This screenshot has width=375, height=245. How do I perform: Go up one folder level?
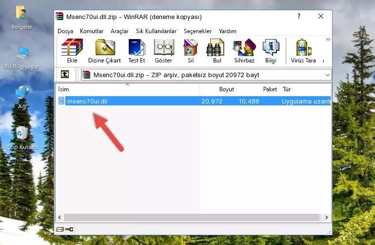65,74
